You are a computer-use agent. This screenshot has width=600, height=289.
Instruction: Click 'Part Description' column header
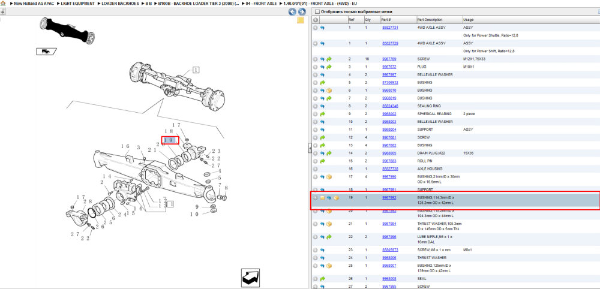coord(430,20)
